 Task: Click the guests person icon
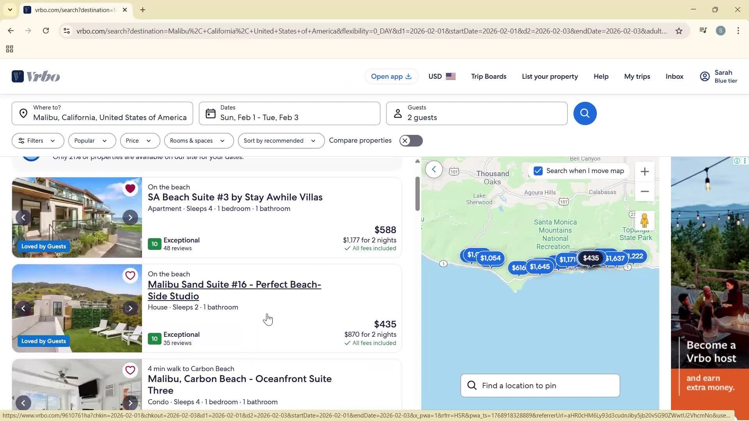click(398, 113)
